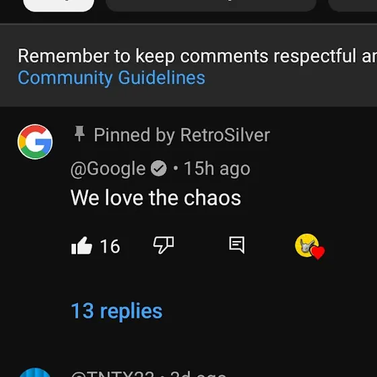
Task: Like the pinned Google comment
Action: coord(81,246)
